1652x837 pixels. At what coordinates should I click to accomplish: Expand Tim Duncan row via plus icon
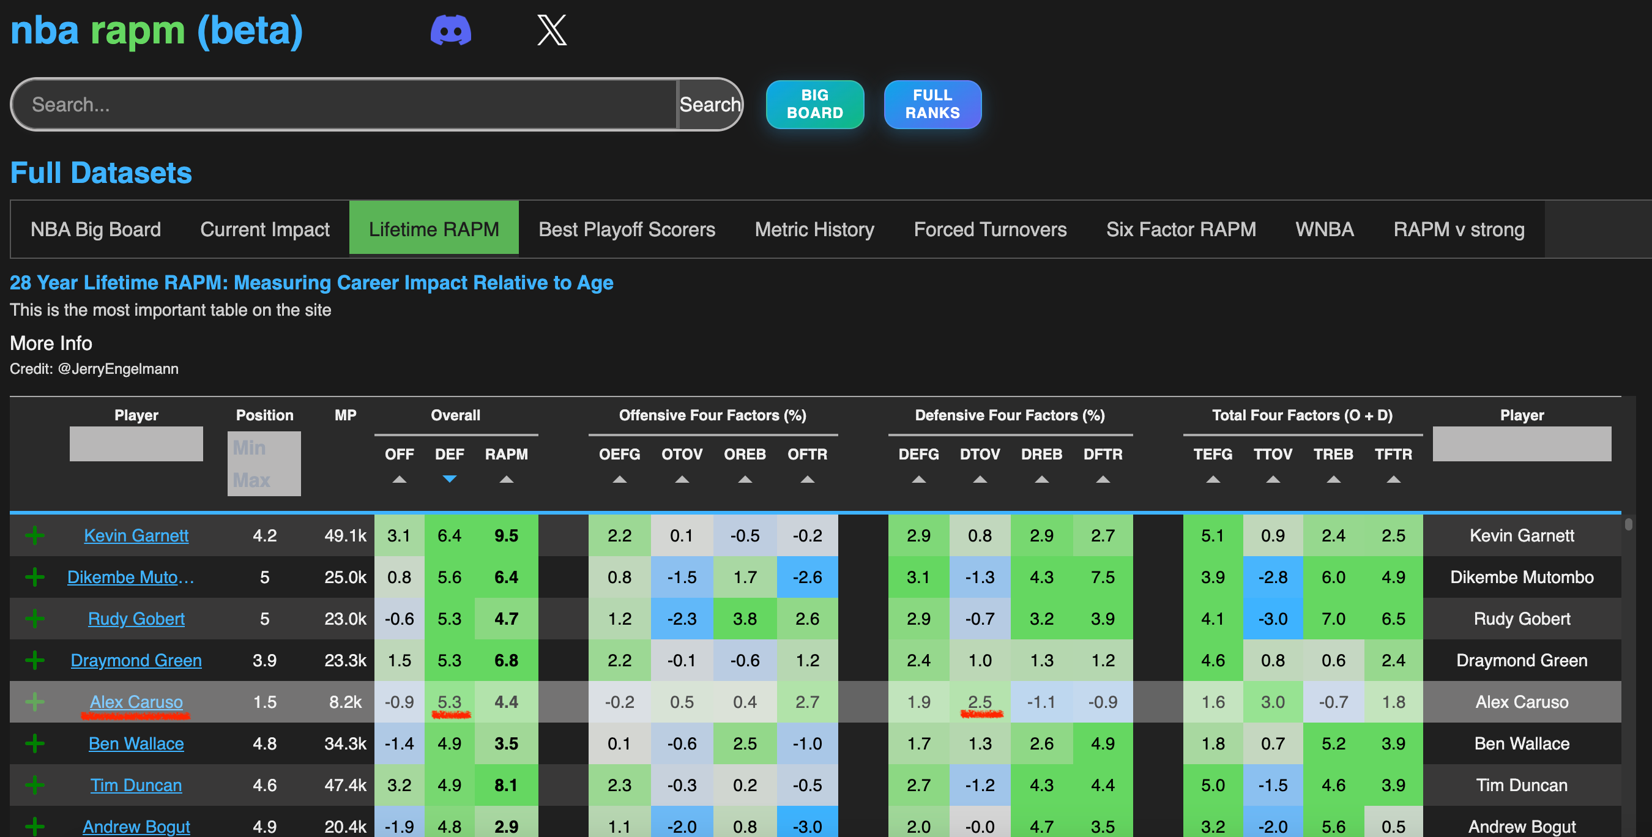click(35, 785)
